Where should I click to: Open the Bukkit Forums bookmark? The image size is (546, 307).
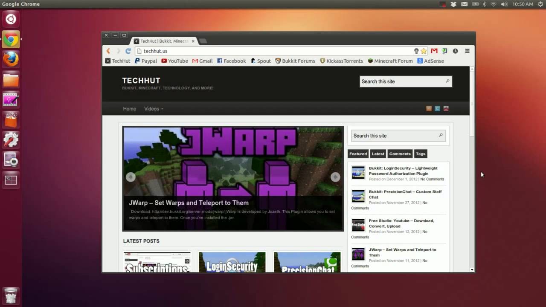tap(295, 61)
